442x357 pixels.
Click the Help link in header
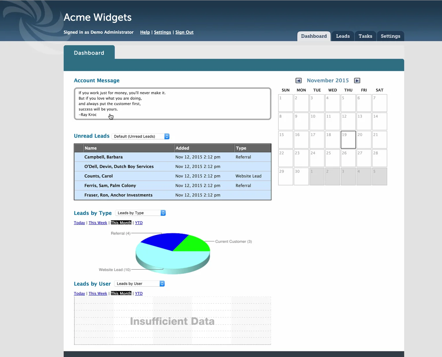click(x=145, y=32)
